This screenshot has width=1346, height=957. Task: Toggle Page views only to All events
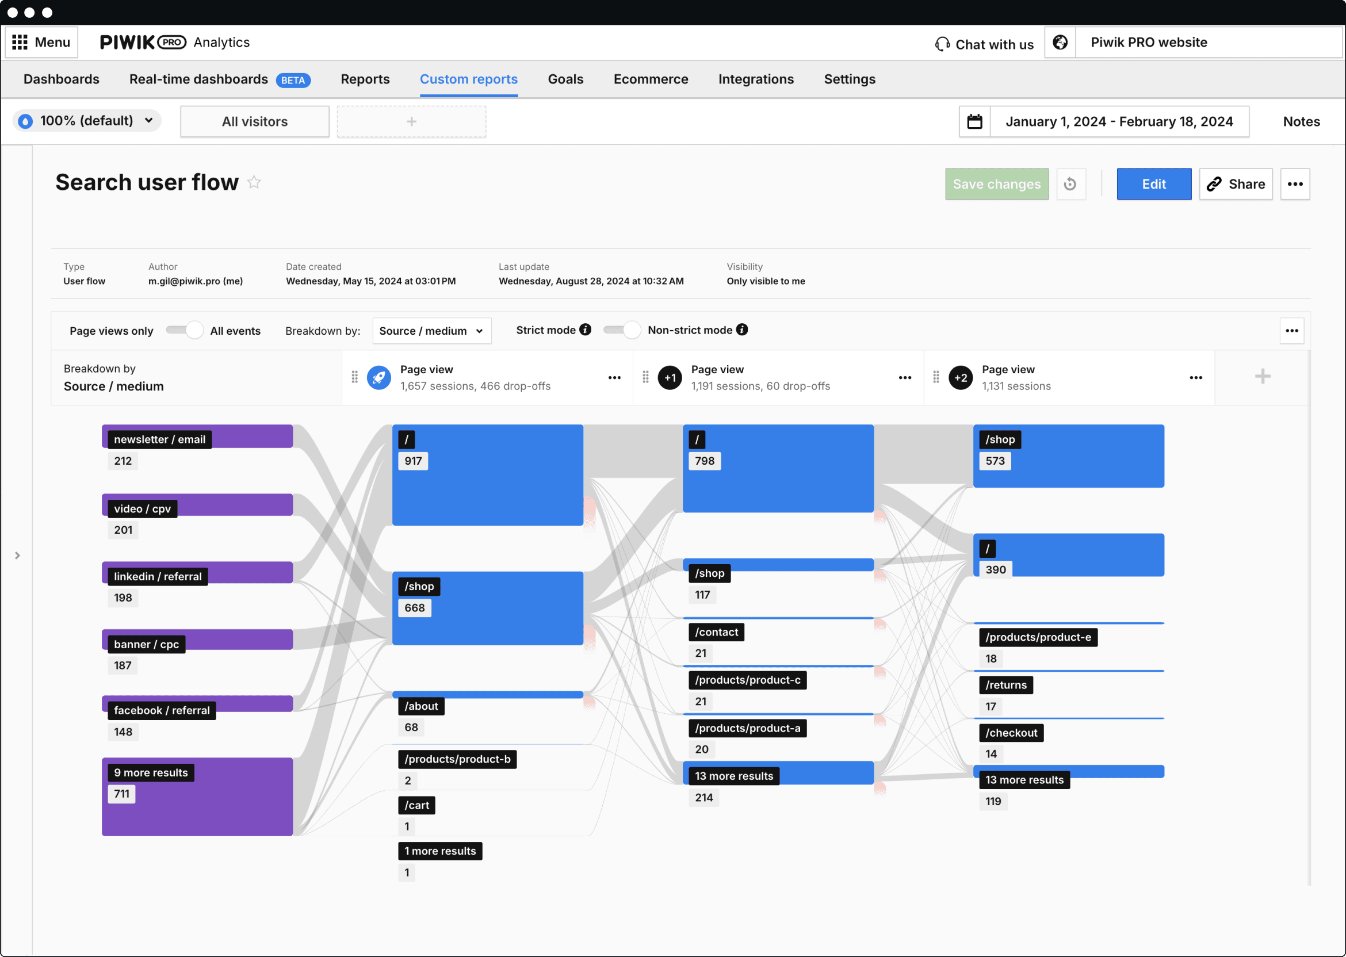click(182, 330)
